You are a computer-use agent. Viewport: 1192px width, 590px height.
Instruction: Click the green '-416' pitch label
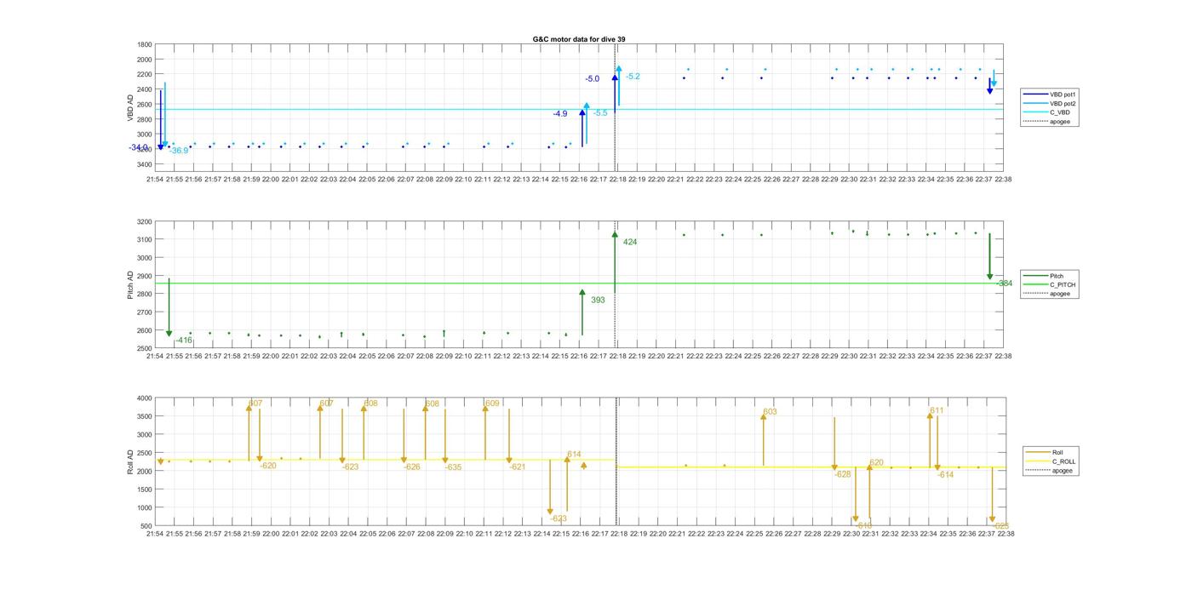coord(184,341)
